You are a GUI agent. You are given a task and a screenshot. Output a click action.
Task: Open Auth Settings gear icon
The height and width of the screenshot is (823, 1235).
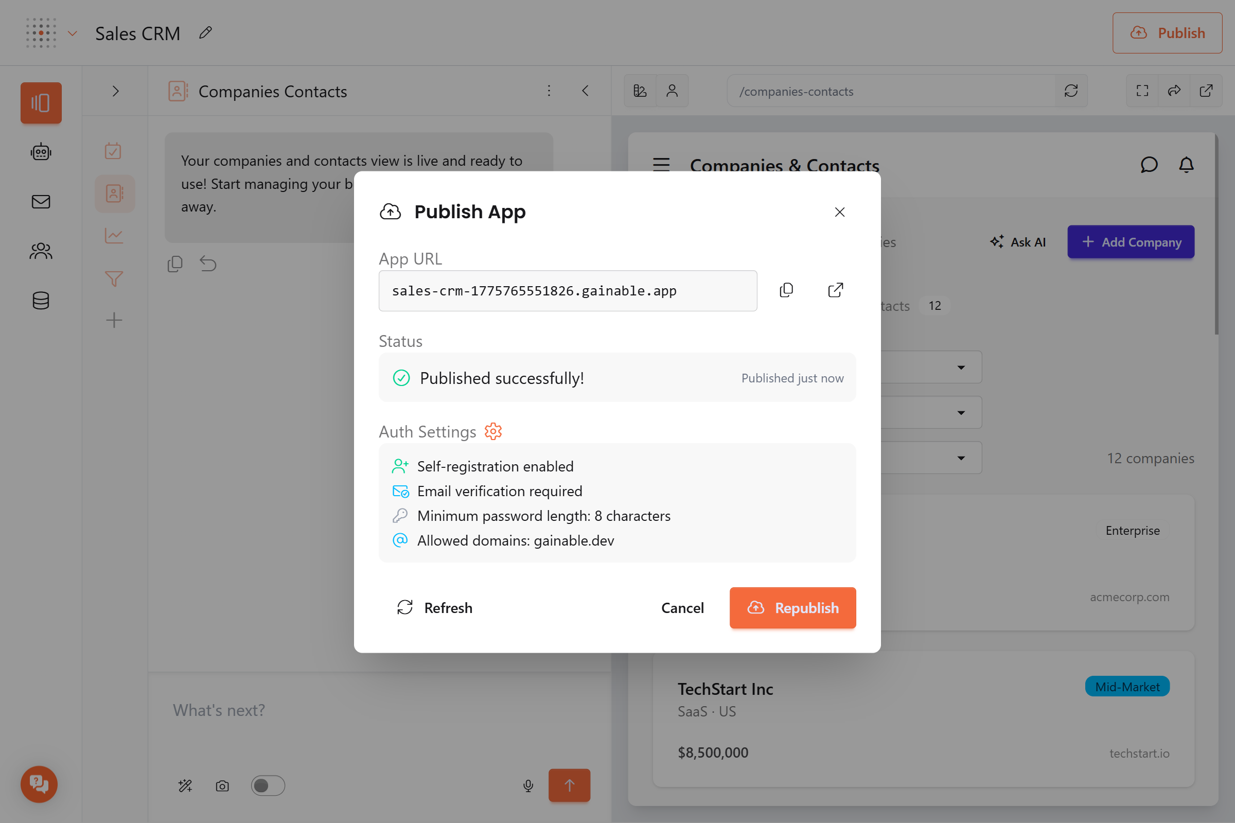pos(492,431)
